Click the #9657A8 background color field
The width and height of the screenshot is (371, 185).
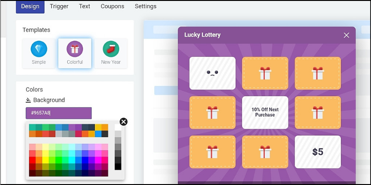[x=59, y=113]
